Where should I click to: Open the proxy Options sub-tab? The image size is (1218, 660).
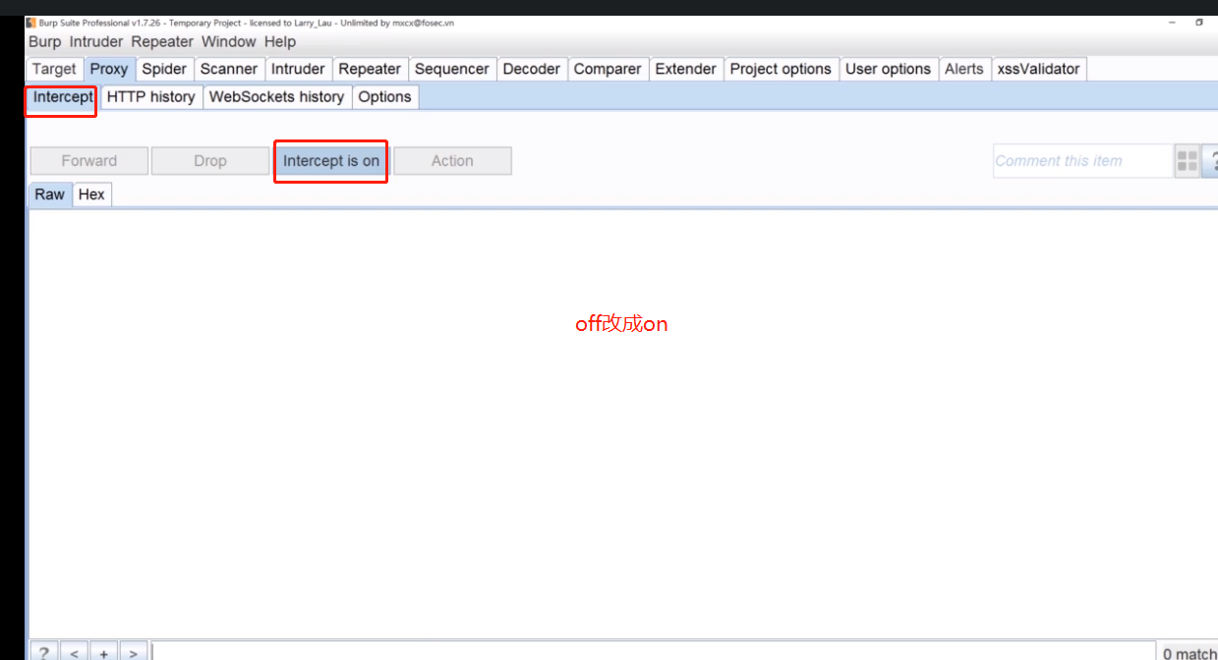(384, 96)
